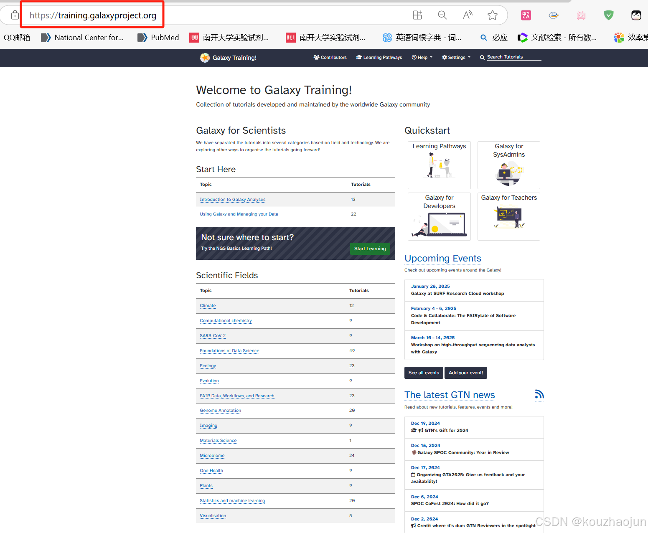This screenshot has width=648, height=533.
Task: Open Contributors in the navigation bar
Action: (x=330, y=58)
